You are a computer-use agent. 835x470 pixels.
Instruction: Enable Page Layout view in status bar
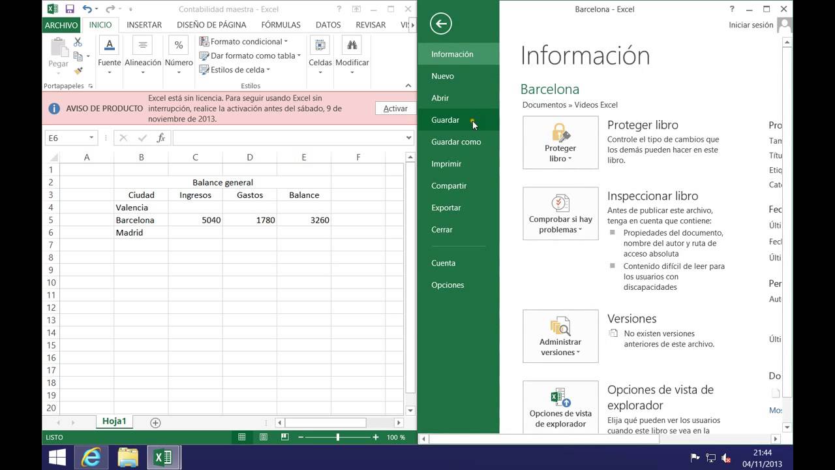(x=262, y=437)
